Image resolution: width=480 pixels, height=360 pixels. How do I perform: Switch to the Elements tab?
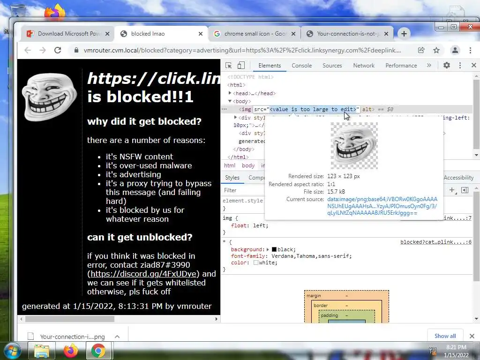point(270,66)
